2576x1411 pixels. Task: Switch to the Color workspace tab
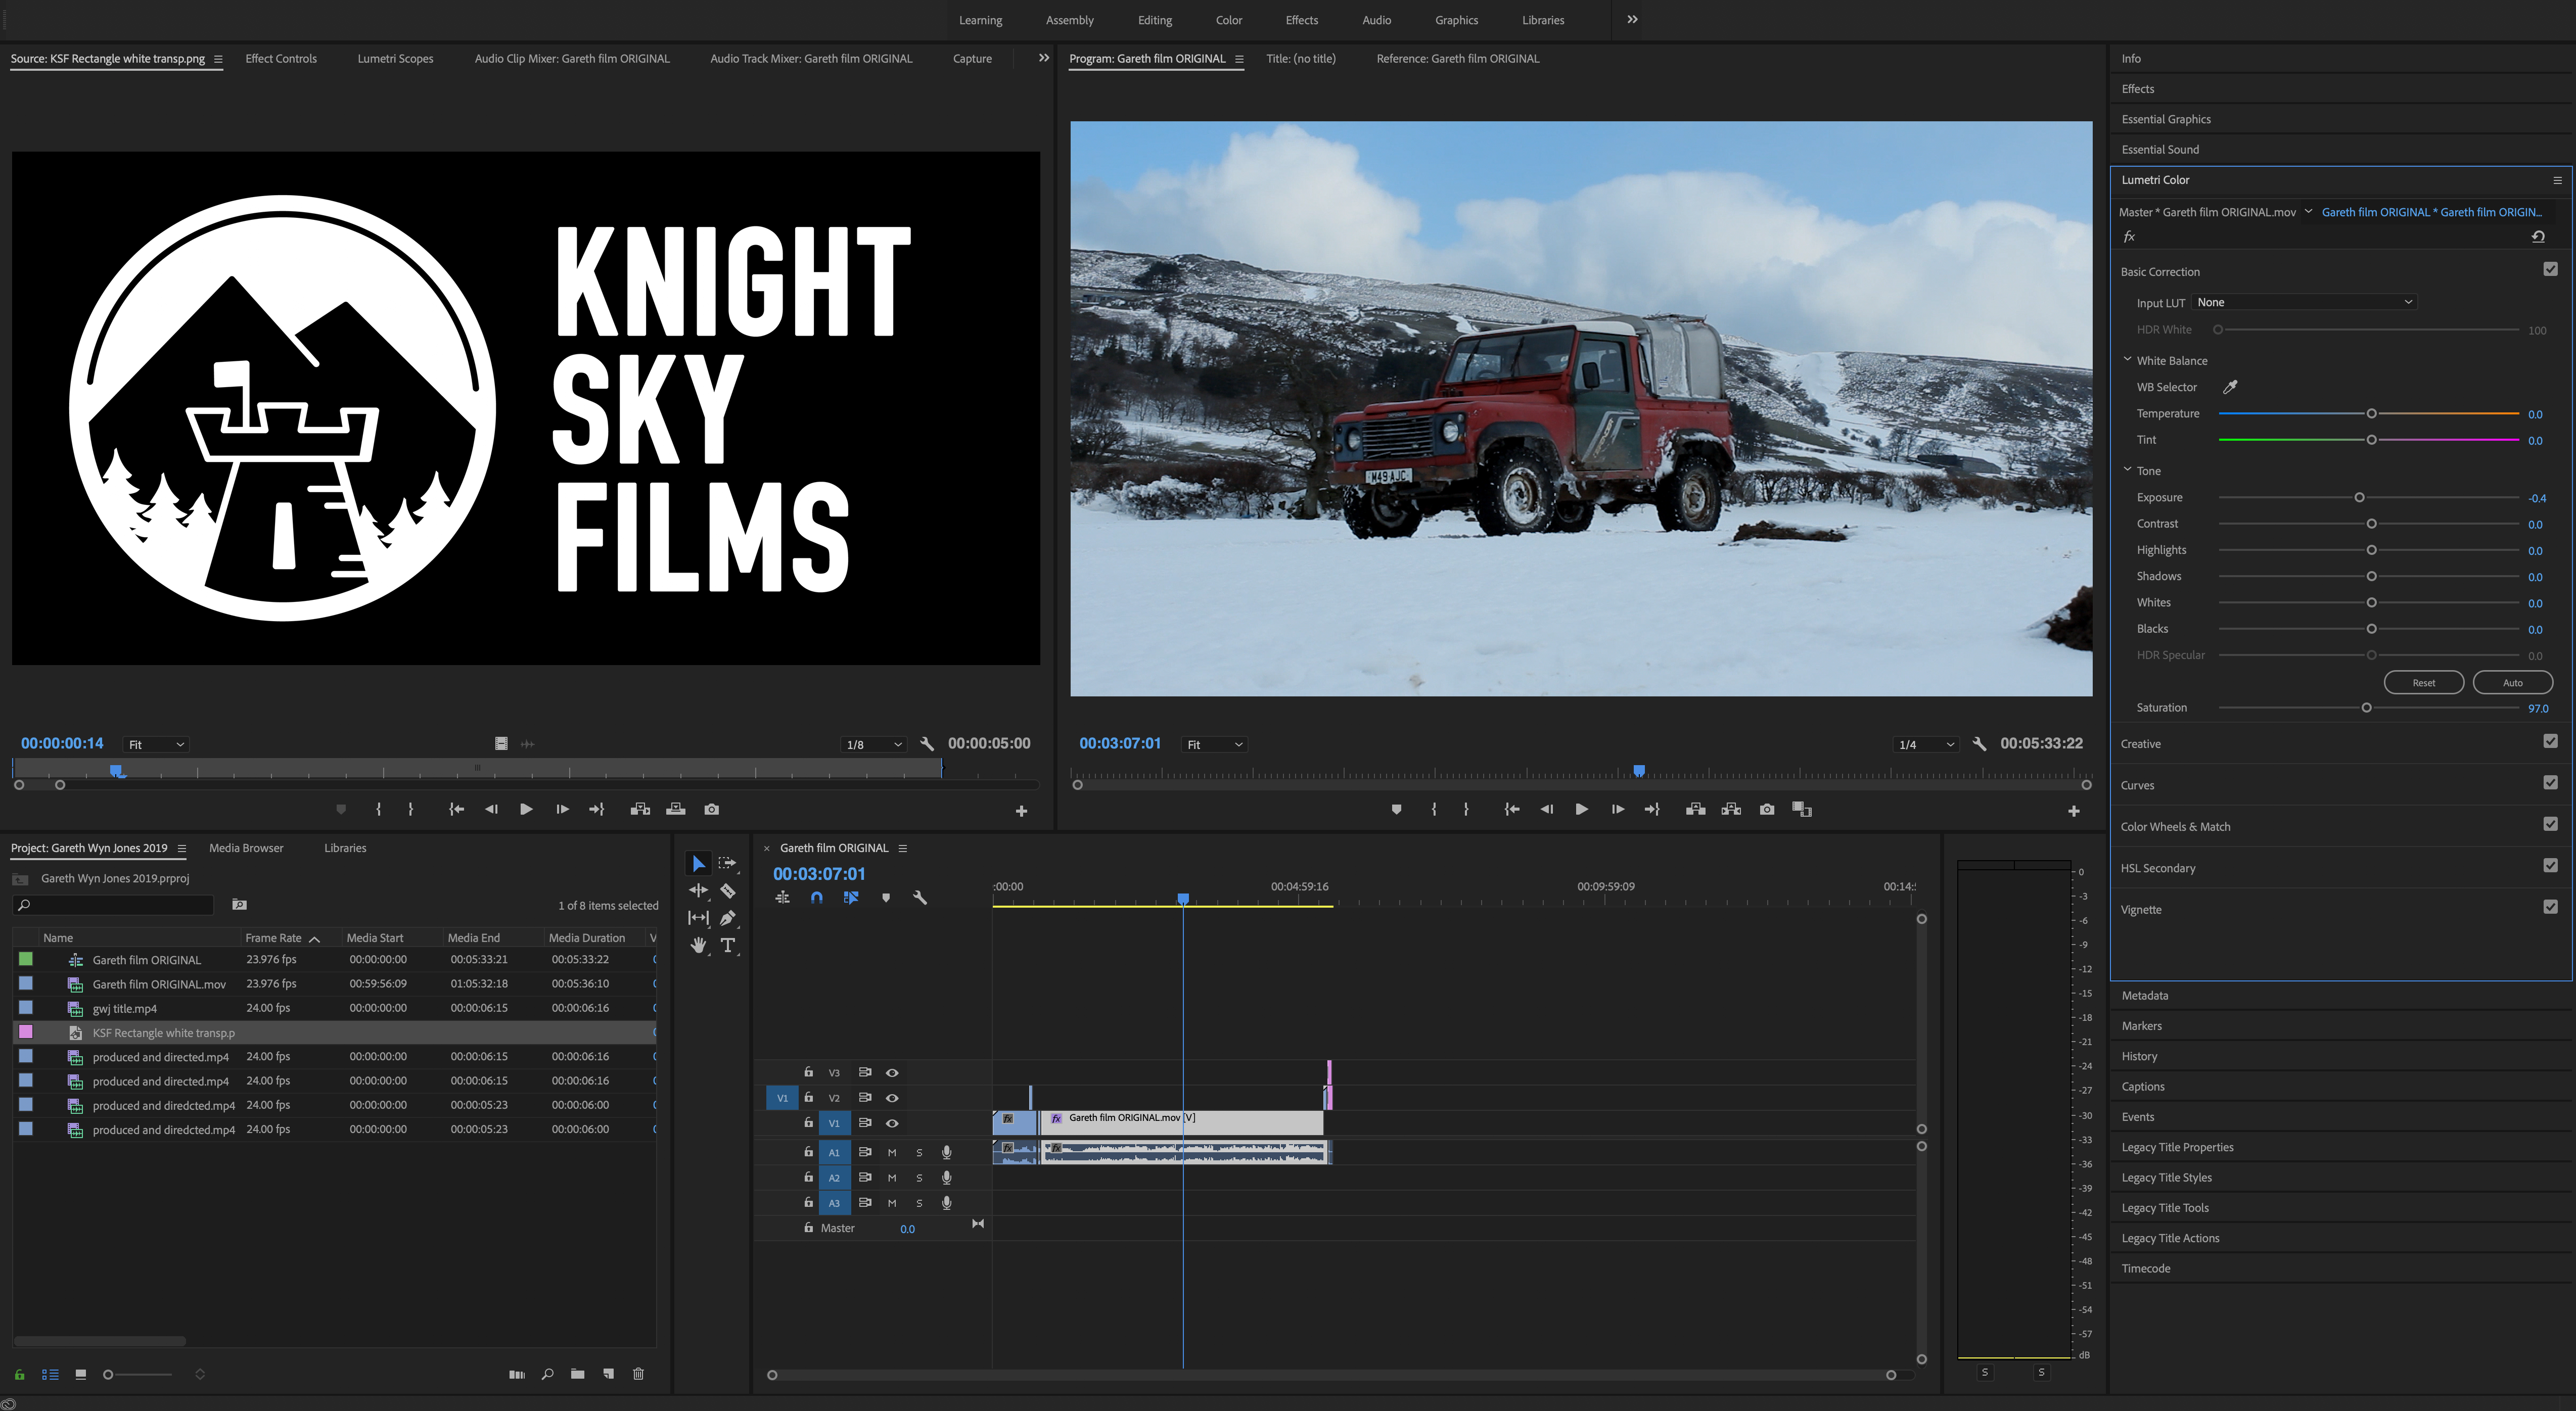1229,20
